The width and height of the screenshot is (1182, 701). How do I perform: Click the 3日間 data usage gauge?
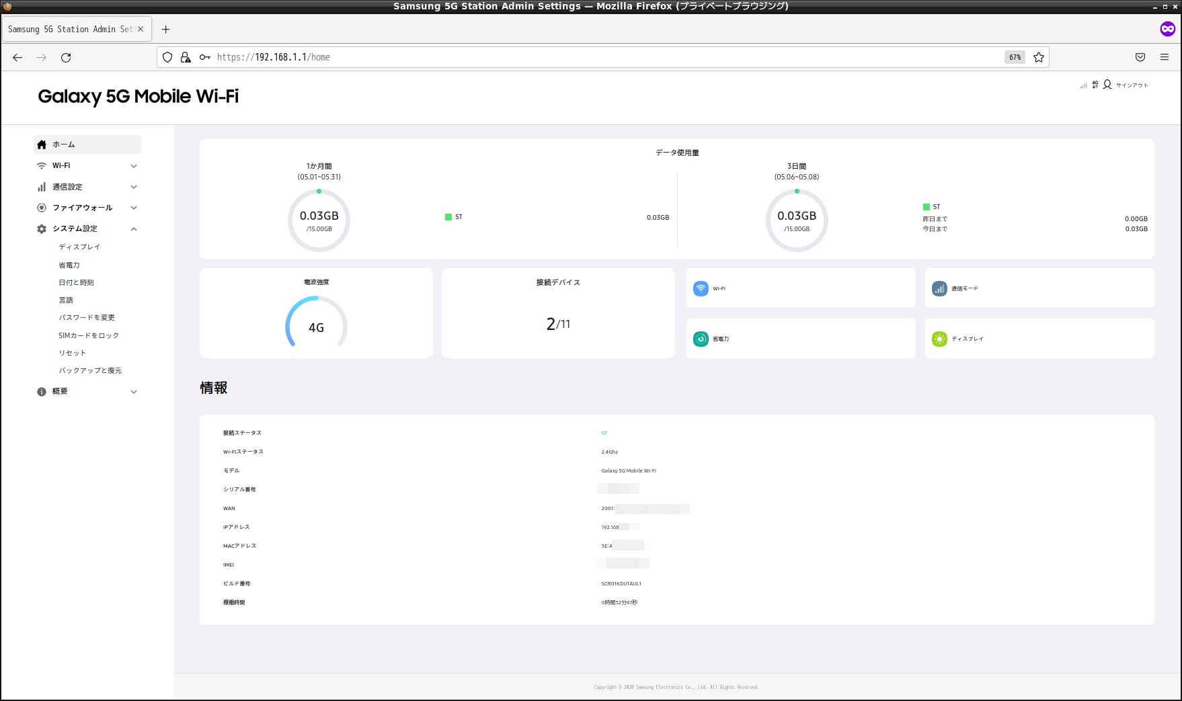[797, 220]
